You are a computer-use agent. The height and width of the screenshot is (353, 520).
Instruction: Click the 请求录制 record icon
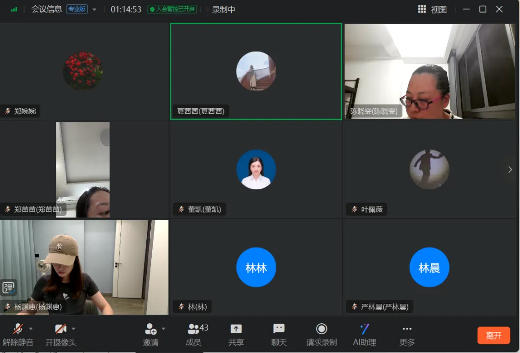tap(322, 329)
